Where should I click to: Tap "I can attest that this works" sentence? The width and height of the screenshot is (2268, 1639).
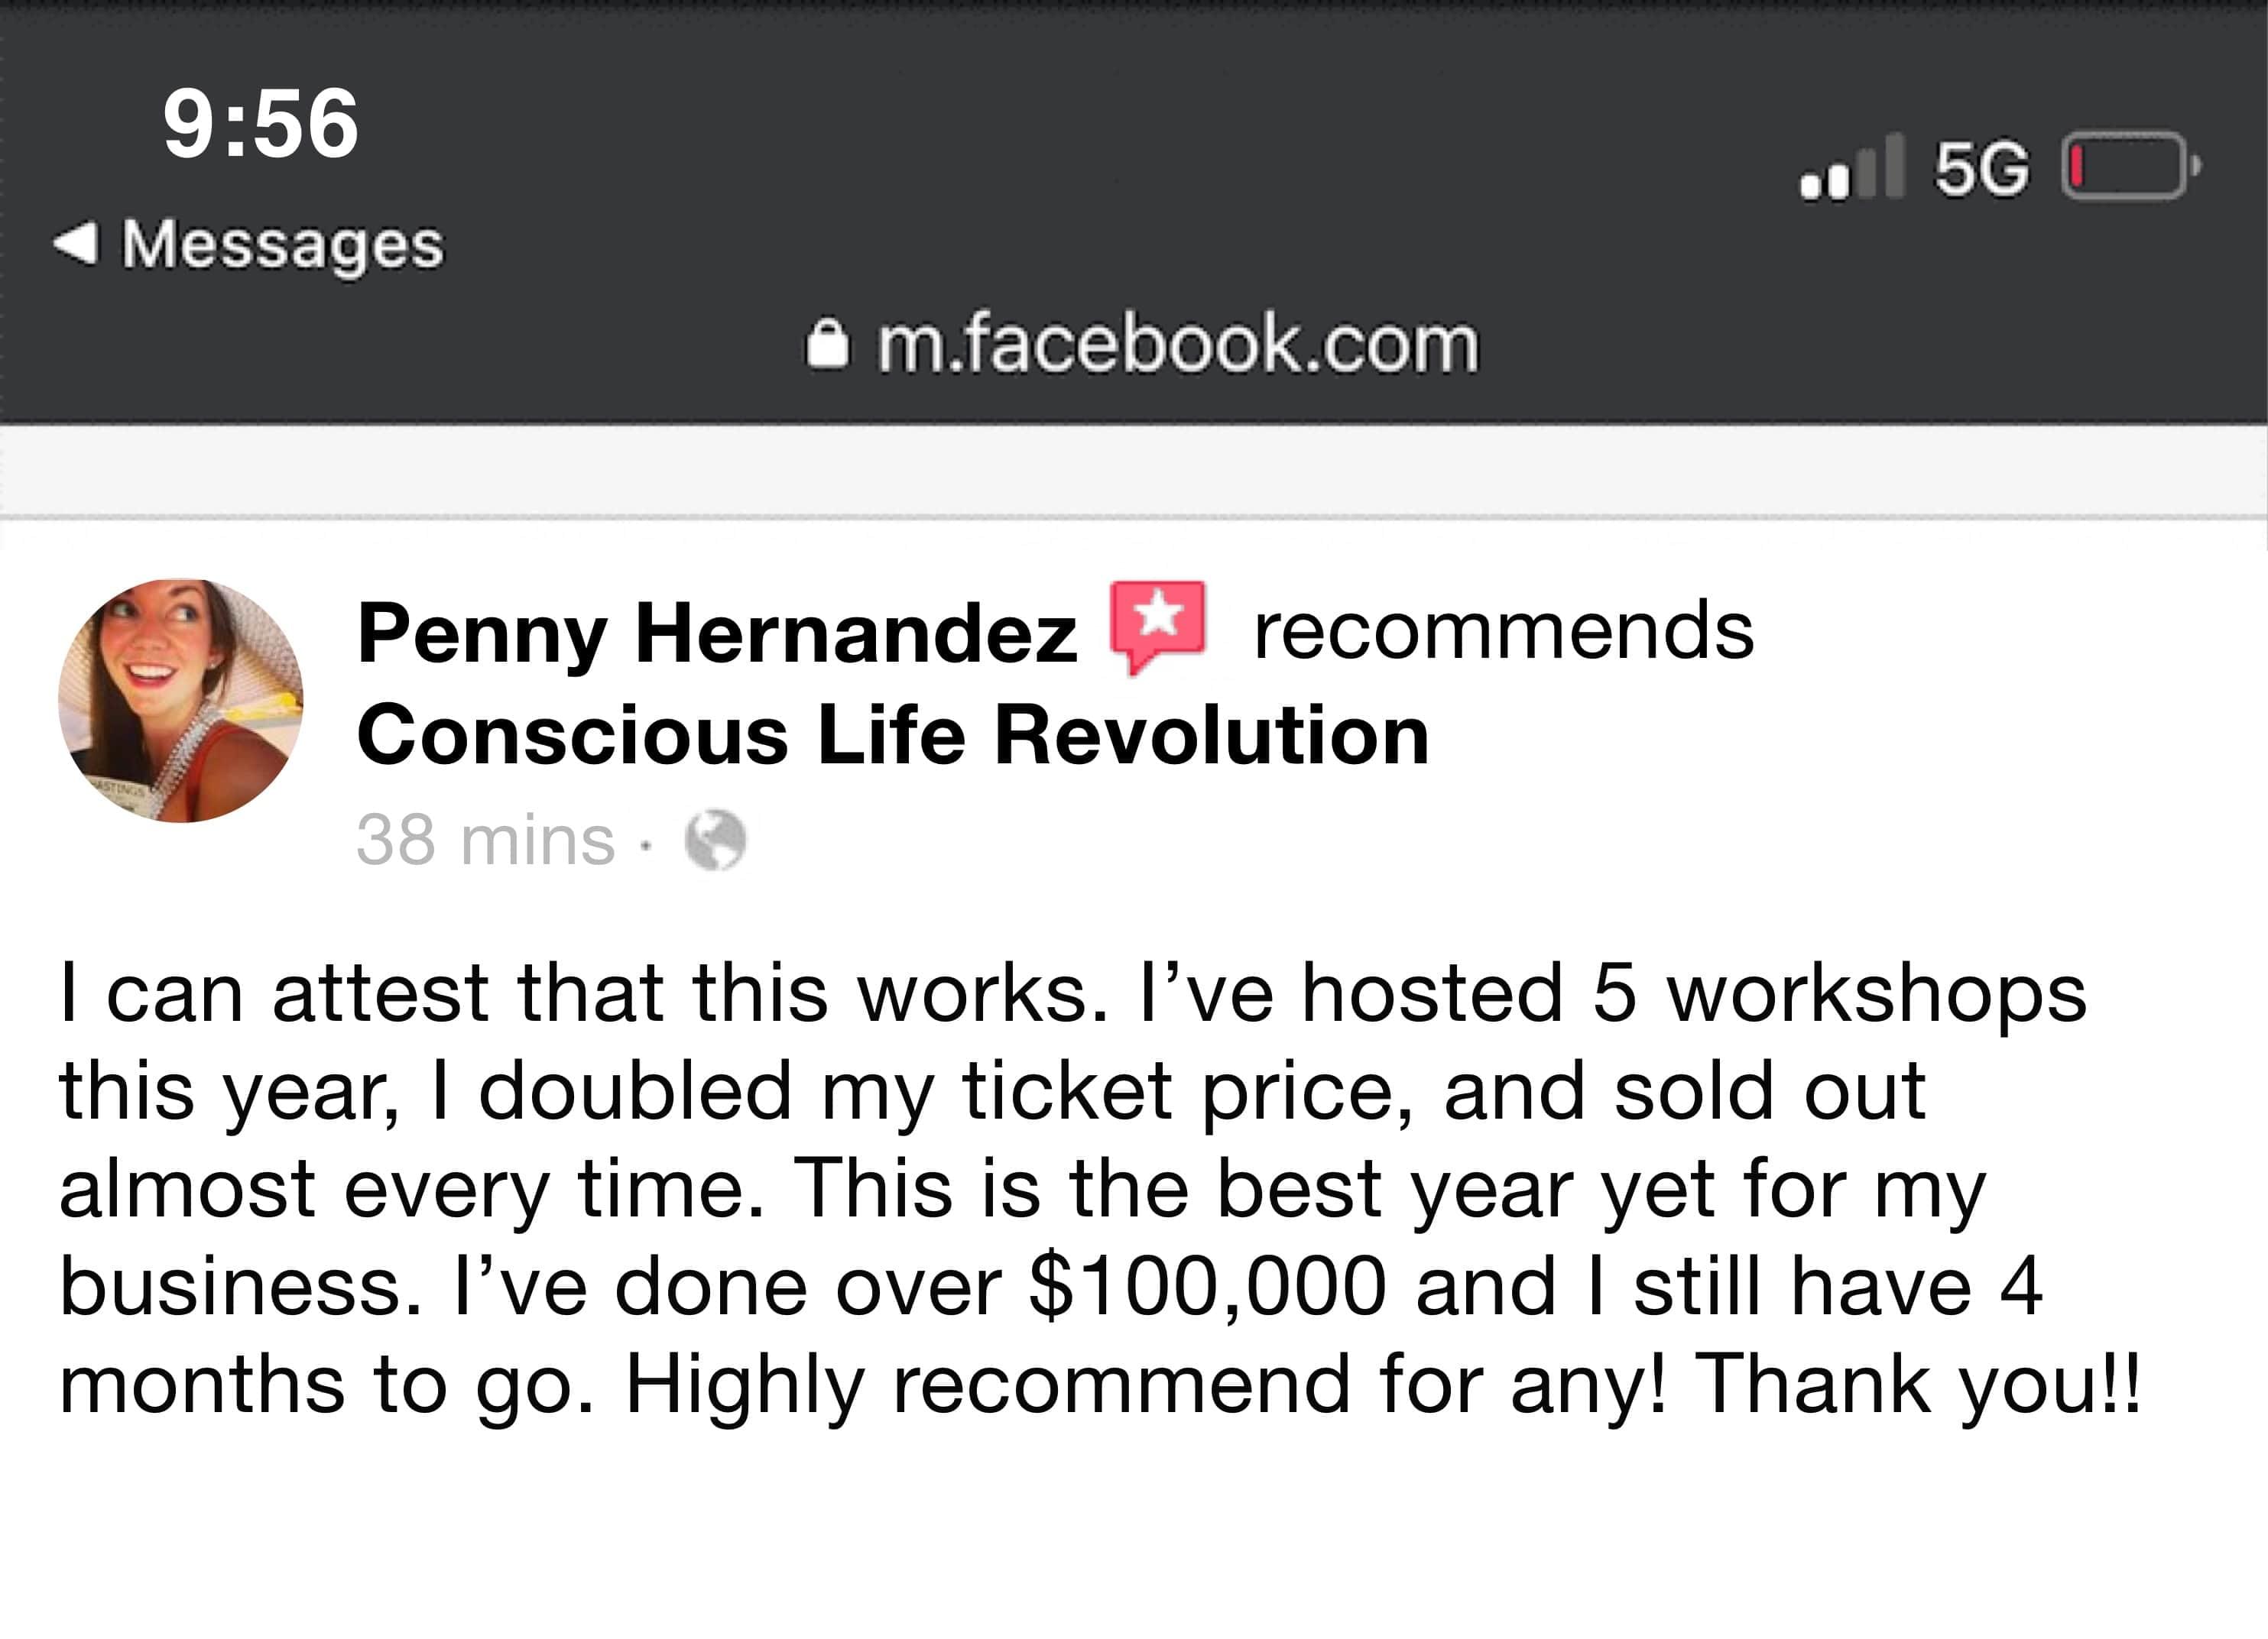coord(582,993)
